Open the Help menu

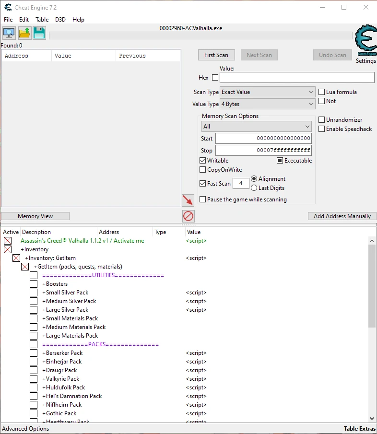[x=78, y=20]
